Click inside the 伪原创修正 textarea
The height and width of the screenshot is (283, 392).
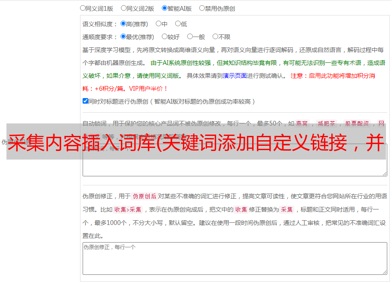click(x=235, y=258)
